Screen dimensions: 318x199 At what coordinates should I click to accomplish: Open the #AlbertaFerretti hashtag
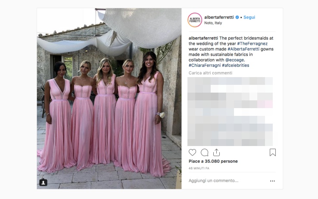point(243,49)
